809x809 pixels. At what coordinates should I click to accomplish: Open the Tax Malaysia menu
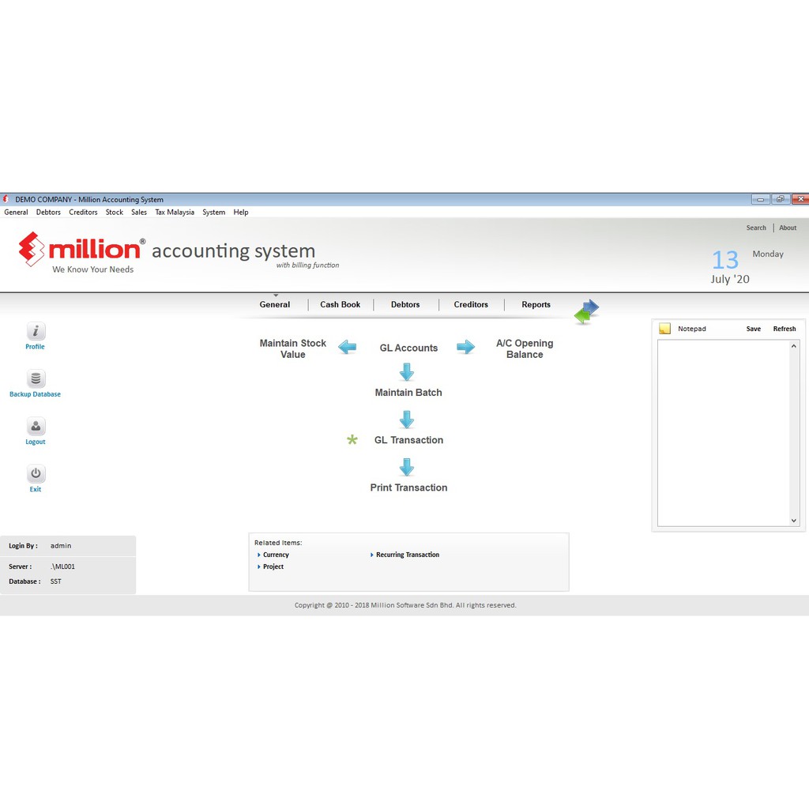(x=175, y=213)
